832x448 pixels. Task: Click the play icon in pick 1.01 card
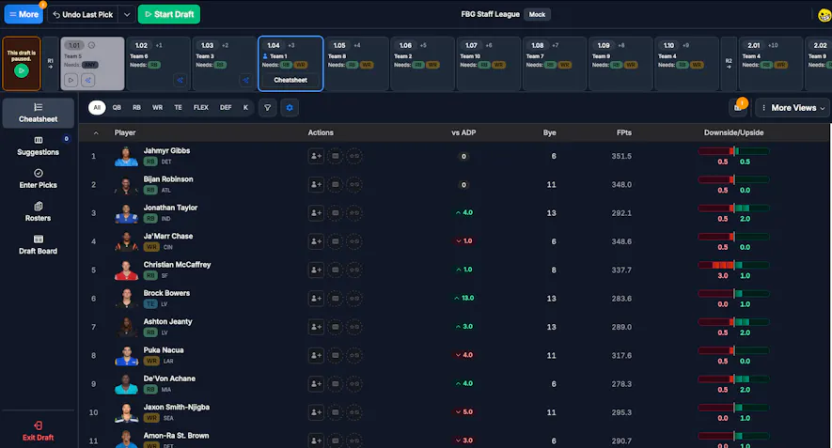(x=71, y=80)
